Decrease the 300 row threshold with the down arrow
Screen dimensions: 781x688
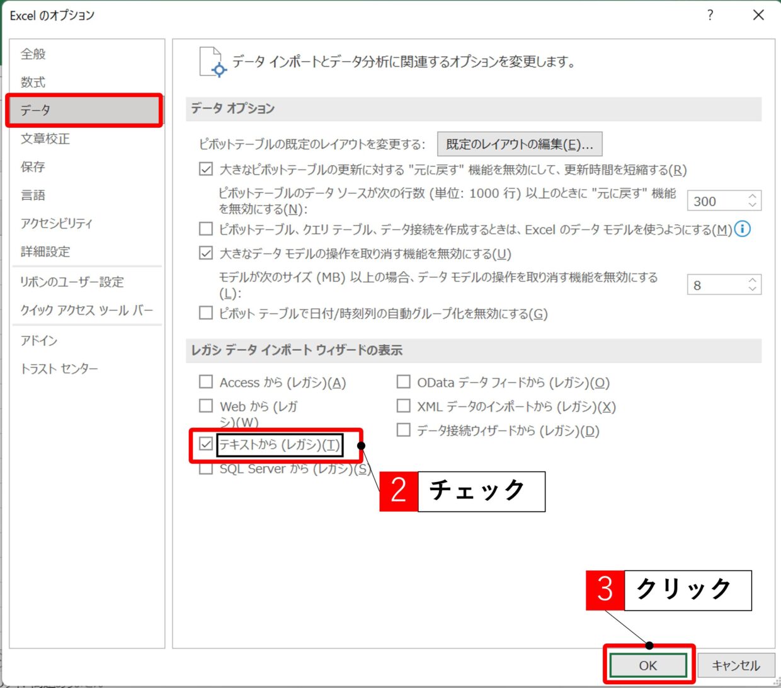[752, 205]
